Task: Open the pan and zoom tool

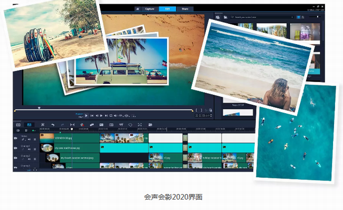Action: tap(140, 125)
